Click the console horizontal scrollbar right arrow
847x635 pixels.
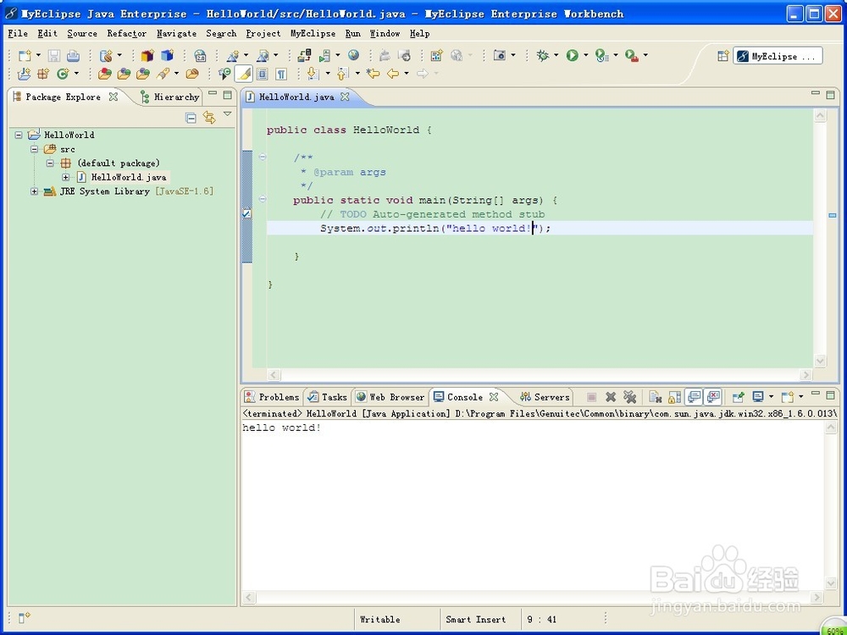pos(817,597)
